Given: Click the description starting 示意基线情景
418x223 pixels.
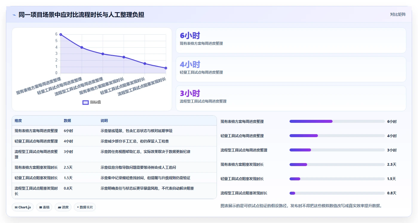Looking at the screenshot, I should (136, 131).
